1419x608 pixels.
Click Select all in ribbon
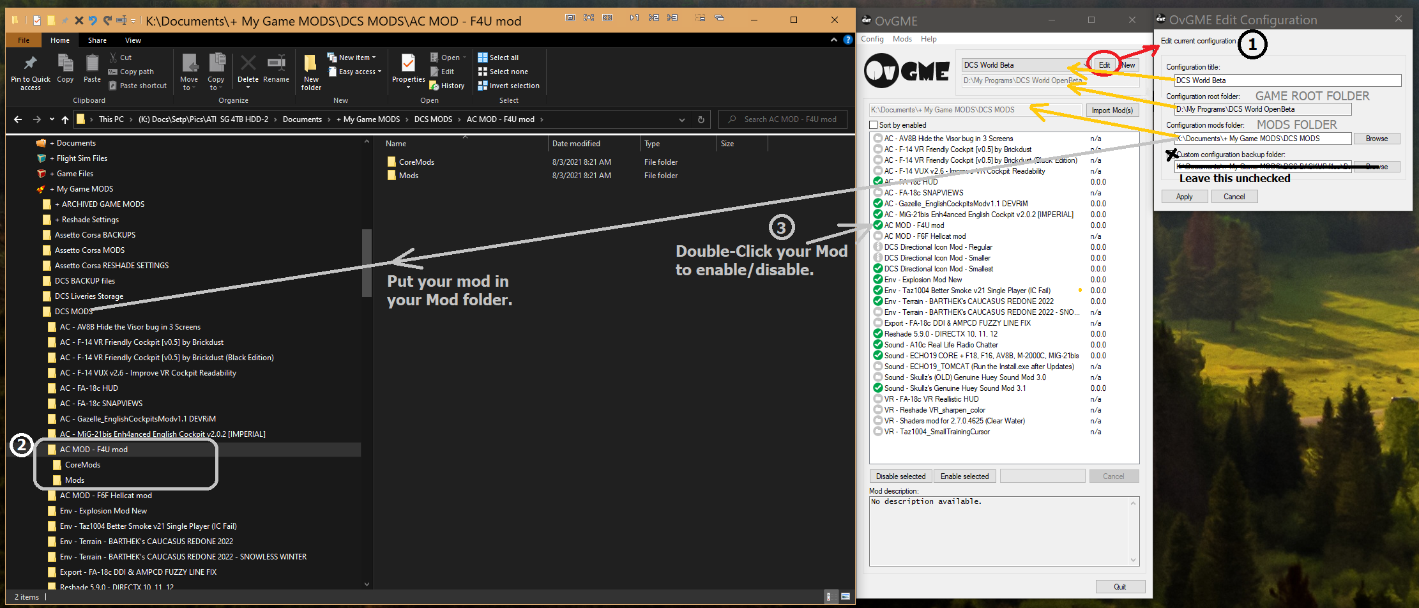point(498,57)
